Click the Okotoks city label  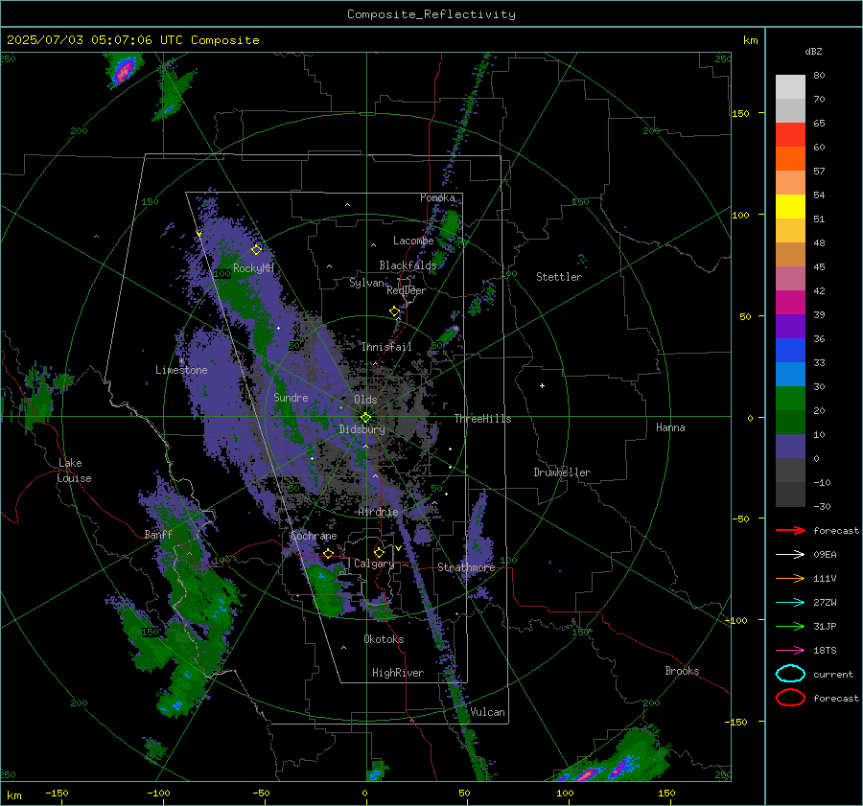point(384,639)
